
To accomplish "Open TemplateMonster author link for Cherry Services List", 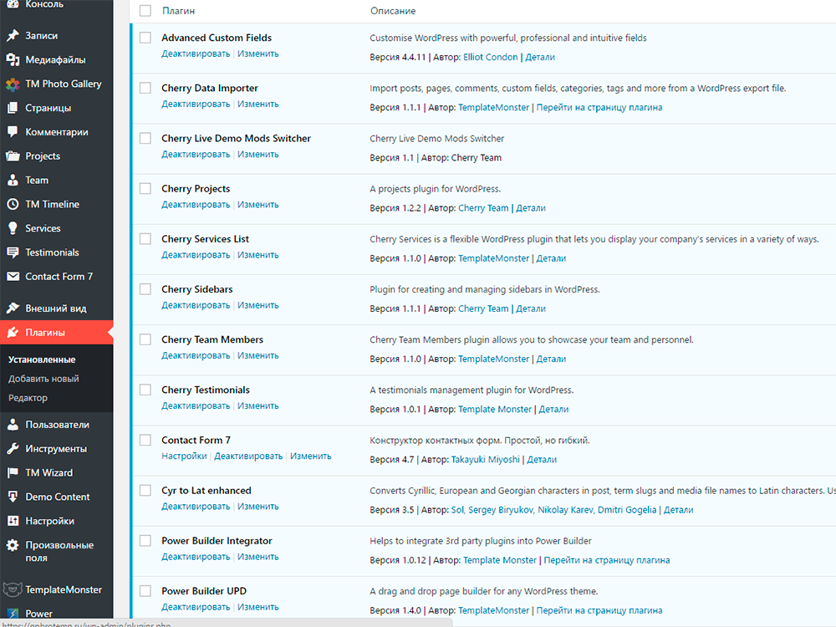I will (494, 258).
